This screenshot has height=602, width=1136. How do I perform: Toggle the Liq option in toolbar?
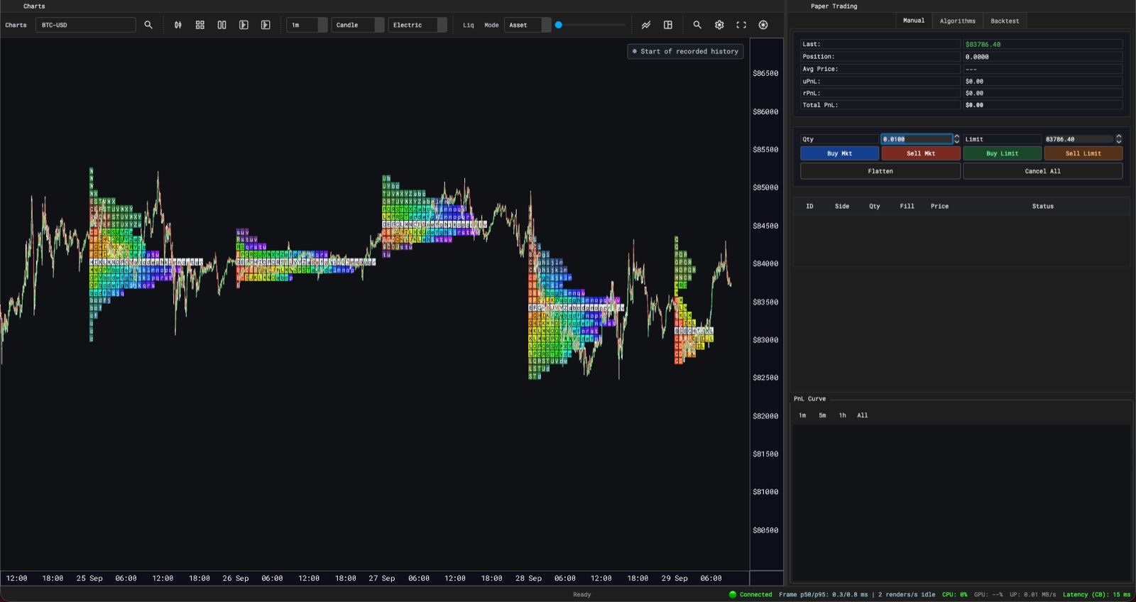pos(469,25)
